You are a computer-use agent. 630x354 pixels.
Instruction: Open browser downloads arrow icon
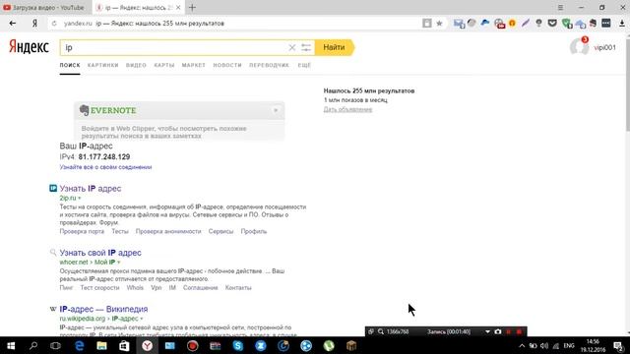coord(621,24)
